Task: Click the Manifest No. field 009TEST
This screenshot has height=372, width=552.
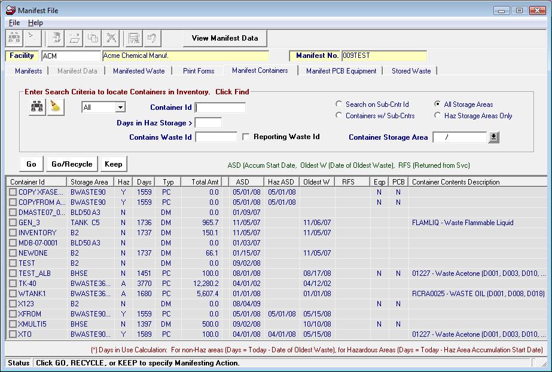Action: [384, 56]
